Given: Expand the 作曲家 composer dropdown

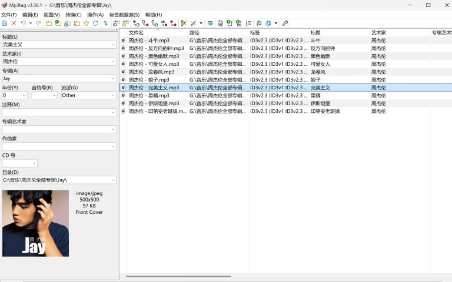Looking at the screenshot, I should [113, 146].
